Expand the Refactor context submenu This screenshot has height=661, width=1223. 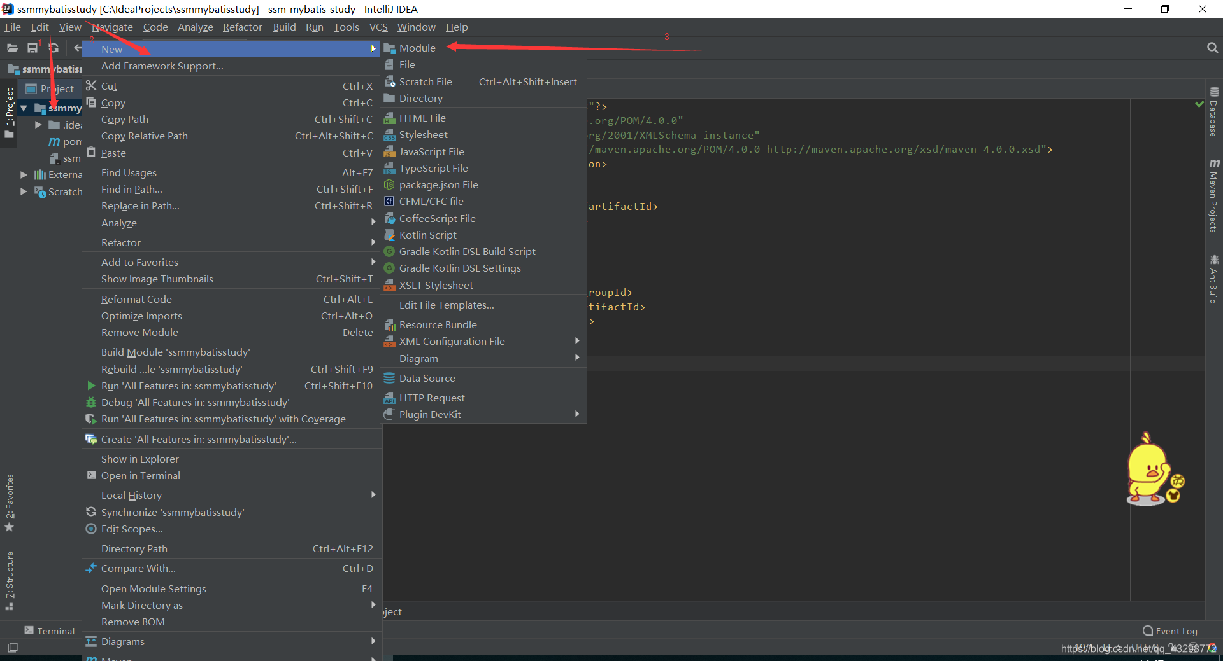click(x=232, y=243)
